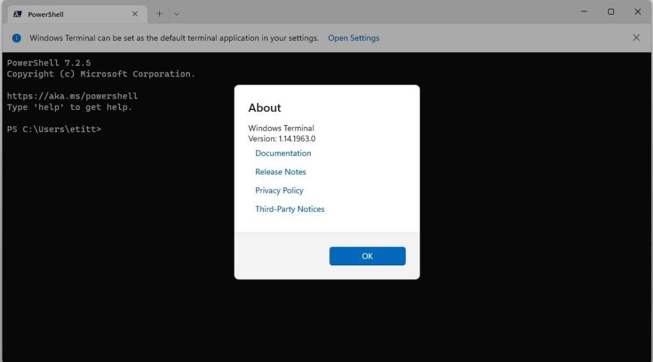Viewport: 653px width, 362px height.
Task: Click the PowerShell 7.2.5 version line
Action: click(x=48, y=63)
